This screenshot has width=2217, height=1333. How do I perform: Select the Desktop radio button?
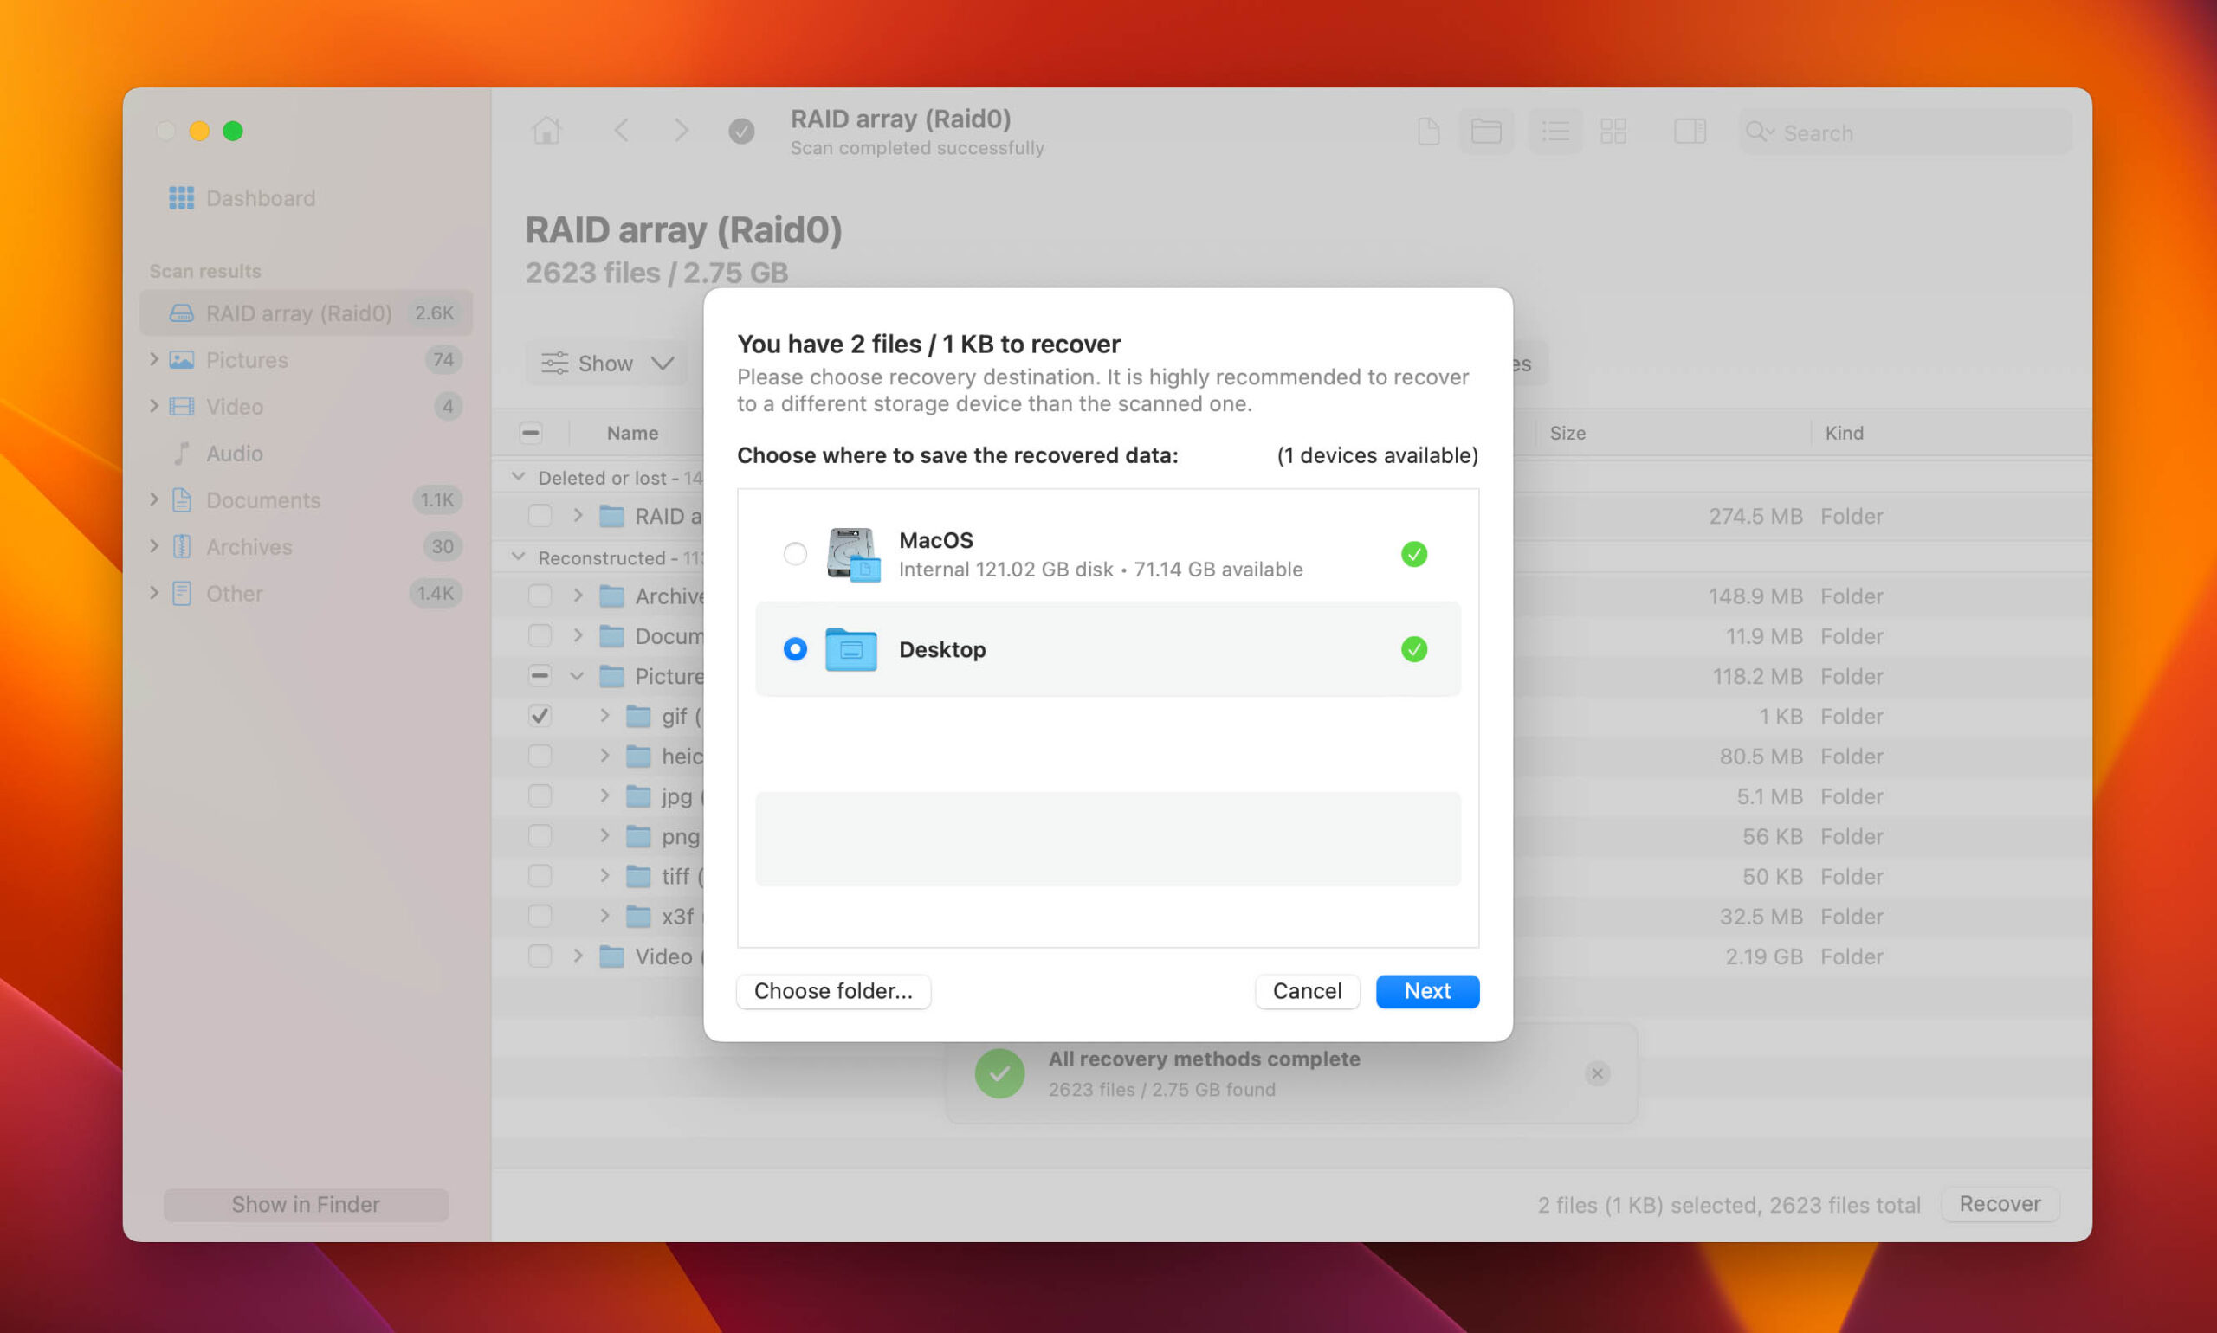tap(794, 649)
